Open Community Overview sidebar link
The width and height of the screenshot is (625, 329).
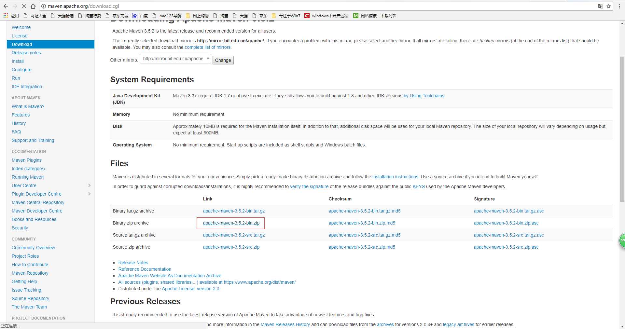(x=34, y=248)
